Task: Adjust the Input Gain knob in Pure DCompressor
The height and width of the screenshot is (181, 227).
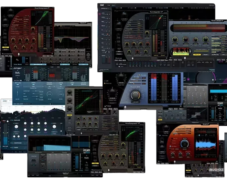Action: [x=11, y=11]
